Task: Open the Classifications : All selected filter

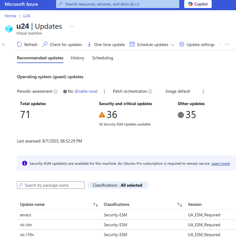Action: (118, 185)
